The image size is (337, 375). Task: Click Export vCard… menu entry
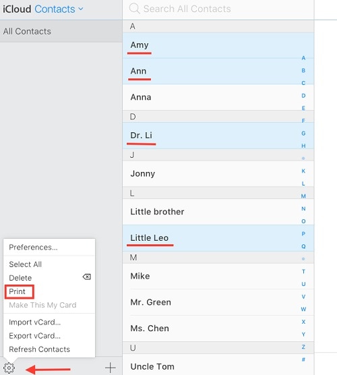pos(34,336)
